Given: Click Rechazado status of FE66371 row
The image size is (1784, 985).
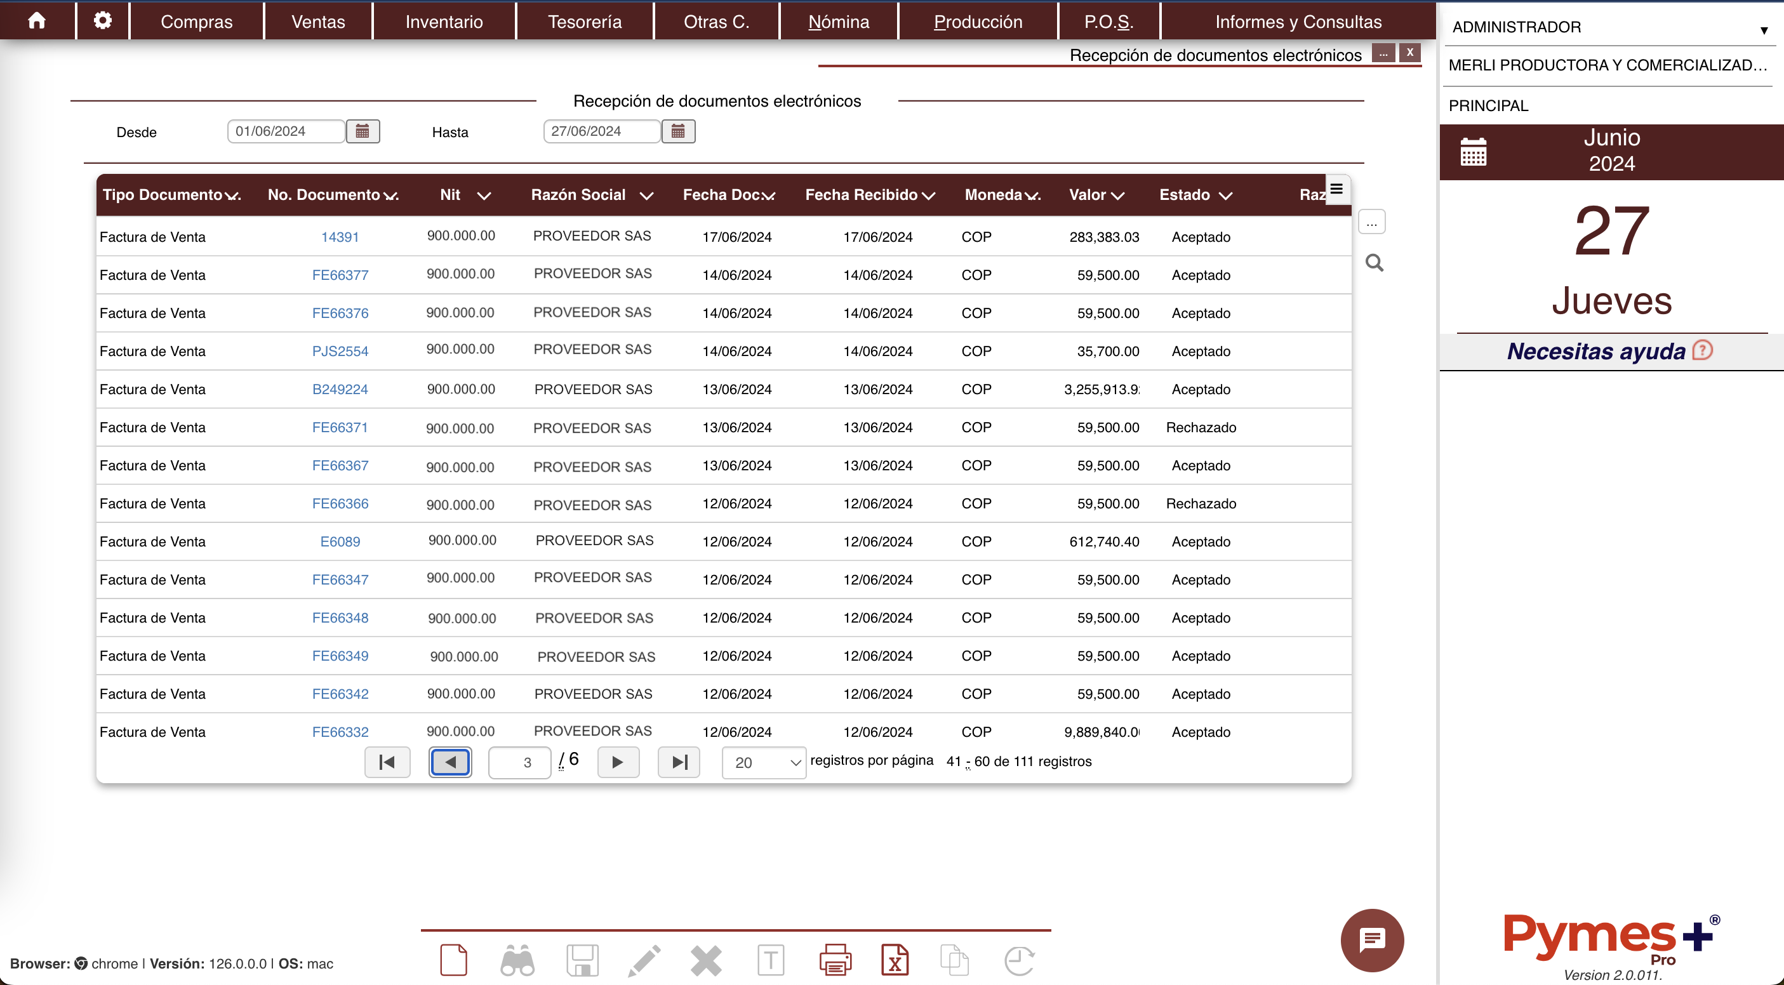Looking at the screenshot, I should point(1201,427).
